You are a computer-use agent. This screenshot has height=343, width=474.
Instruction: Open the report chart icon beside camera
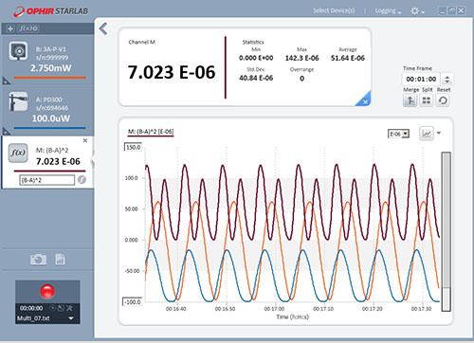coord(60,260)
